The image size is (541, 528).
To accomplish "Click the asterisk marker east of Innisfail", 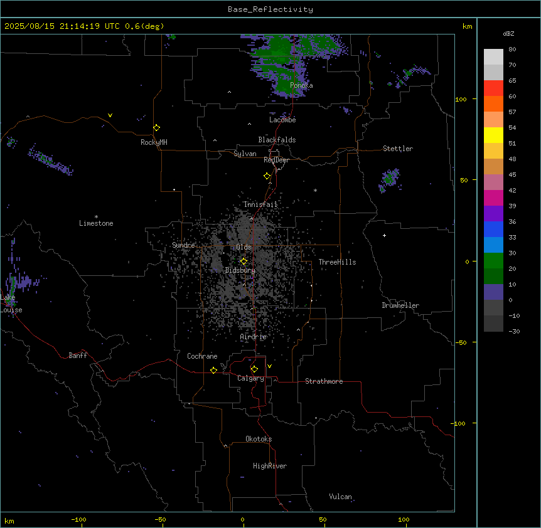I will (315, 190).
